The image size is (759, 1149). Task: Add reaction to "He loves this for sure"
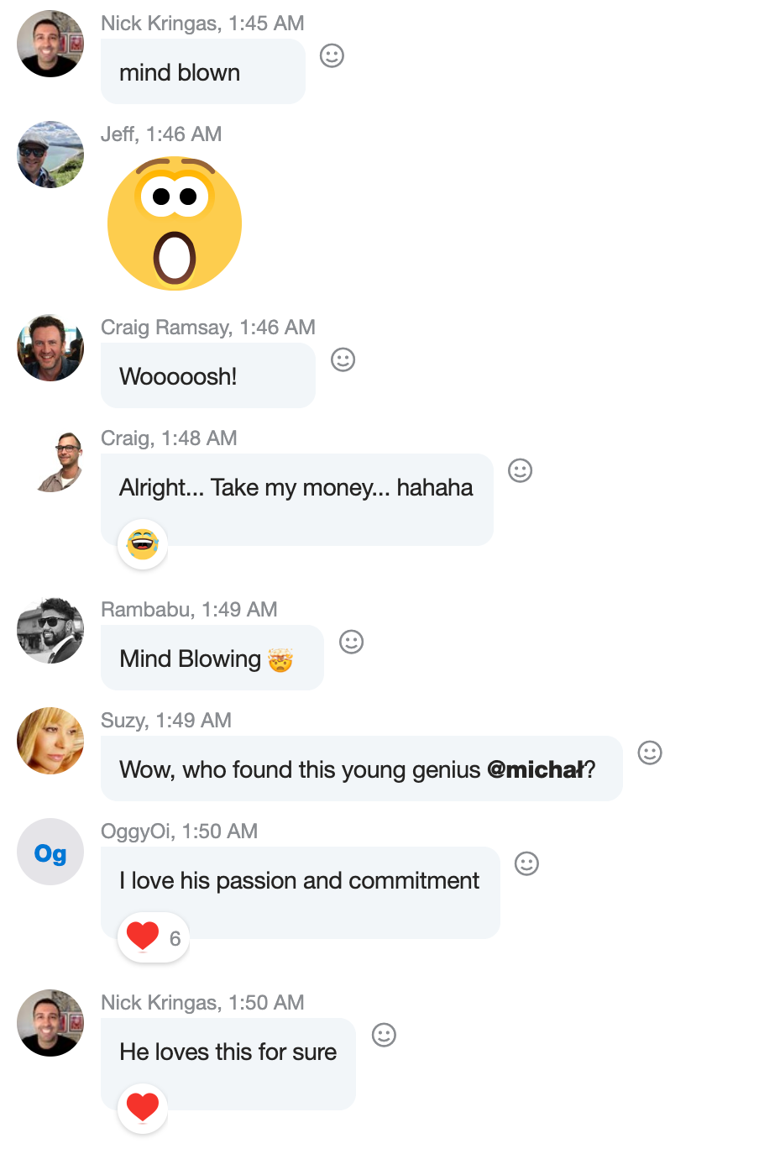[384, 1036]
